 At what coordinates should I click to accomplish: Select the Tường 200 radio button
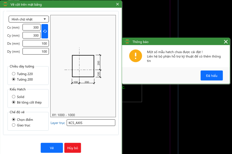pyautogui.click(x=14, y=79)
